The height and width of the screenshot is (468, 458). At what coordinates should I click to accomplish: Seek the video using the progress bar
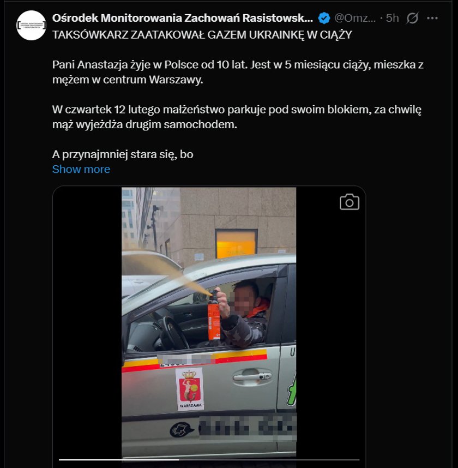[209, 460]
